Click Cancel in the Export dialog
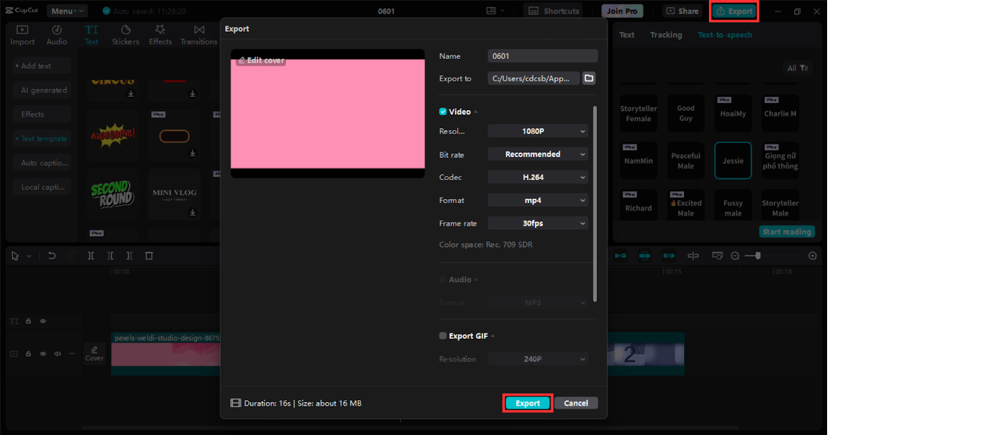This screenshot has height=435, width=995. tap(576, 403)
